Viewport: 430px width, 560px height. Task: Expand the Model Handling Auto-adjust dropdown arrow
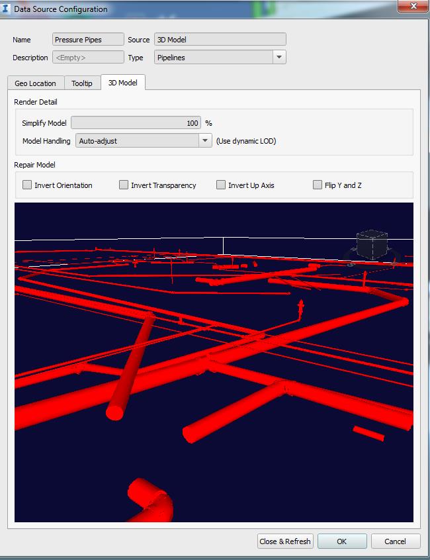click(205, 141)
